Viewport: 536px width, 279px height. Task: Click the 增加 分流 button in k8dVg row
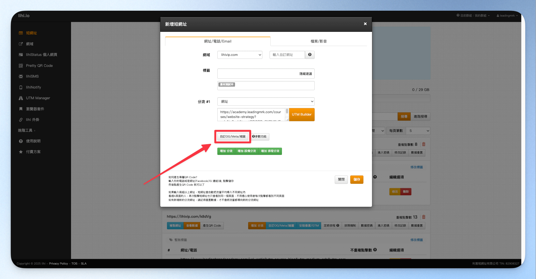[x=257, y=226]
